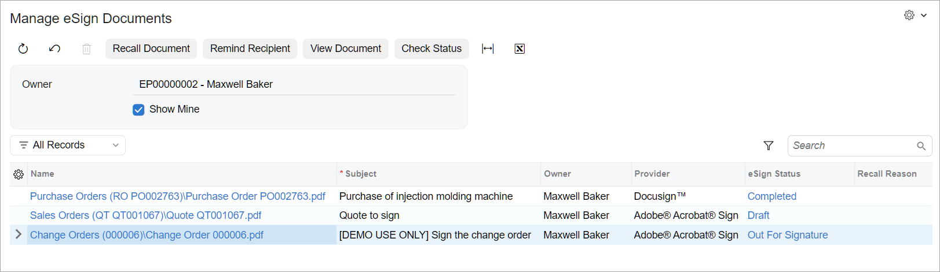Click the Delete trash can icon
Screen dimensions: 940x272
[86, 49]
